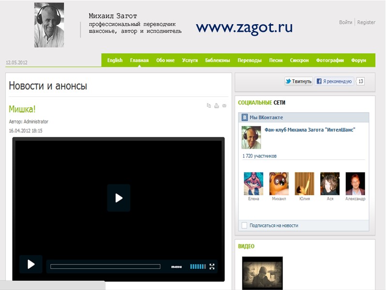Image resolution: width=387 pixels, height=290 pixels.
Task: Enter fullscreen via the video player expand icon
Action: coord(212,265)
